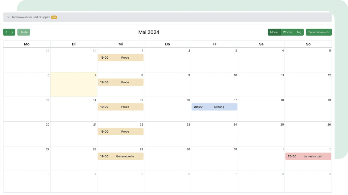Open the Probe event on May 8
Viewport: 348px width, 195px height.
pyautogui.click(x=120, y=82)
